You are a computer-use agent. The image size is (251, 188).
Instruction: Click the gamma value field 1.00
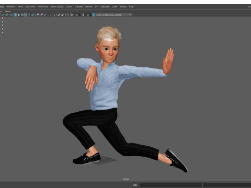point(88,15)
